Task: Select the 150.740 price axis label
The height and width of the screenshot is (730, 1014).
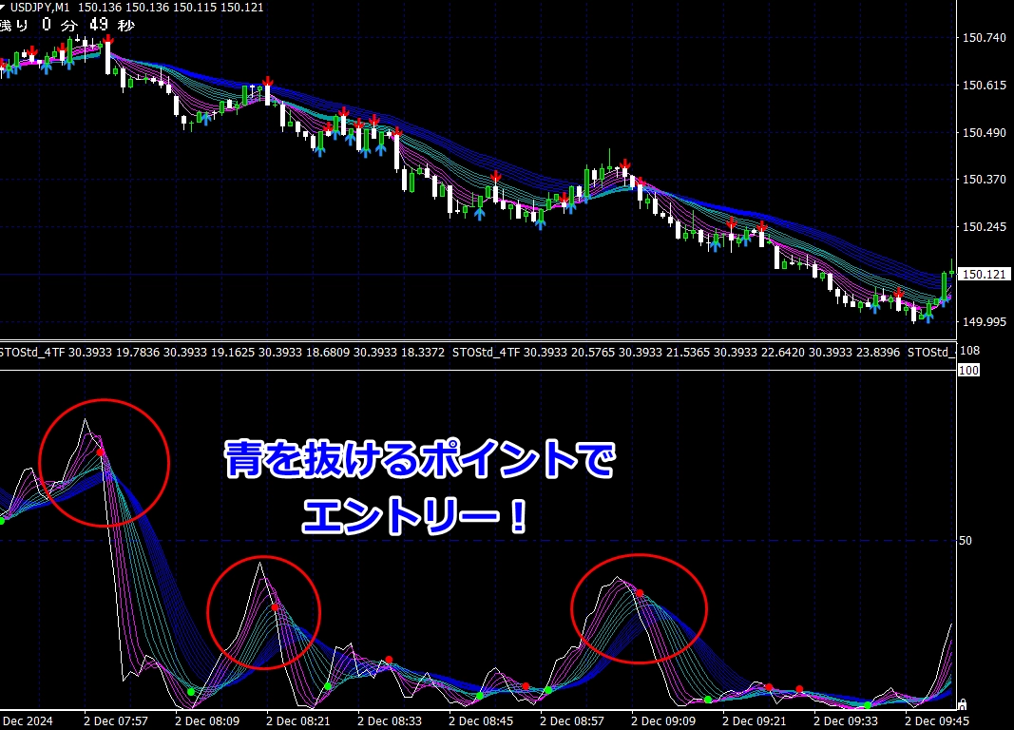Action: [985, 38]
